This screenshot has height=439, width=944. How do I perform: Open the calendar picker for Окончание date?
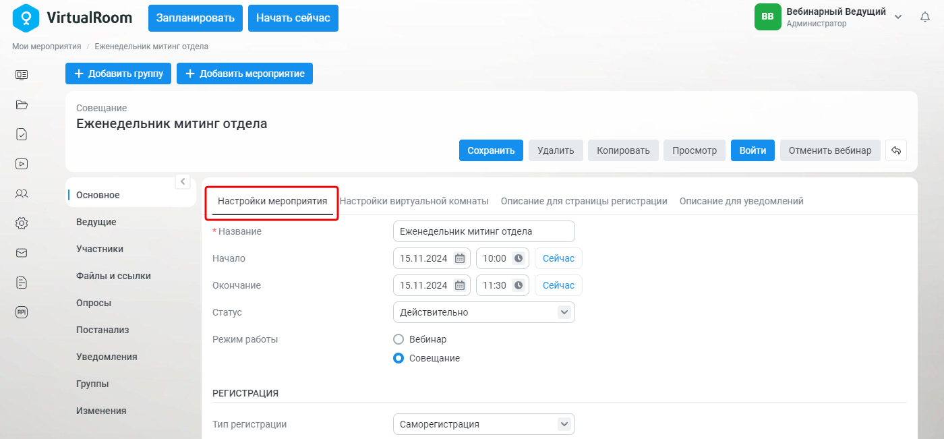(x=460, y=285)
